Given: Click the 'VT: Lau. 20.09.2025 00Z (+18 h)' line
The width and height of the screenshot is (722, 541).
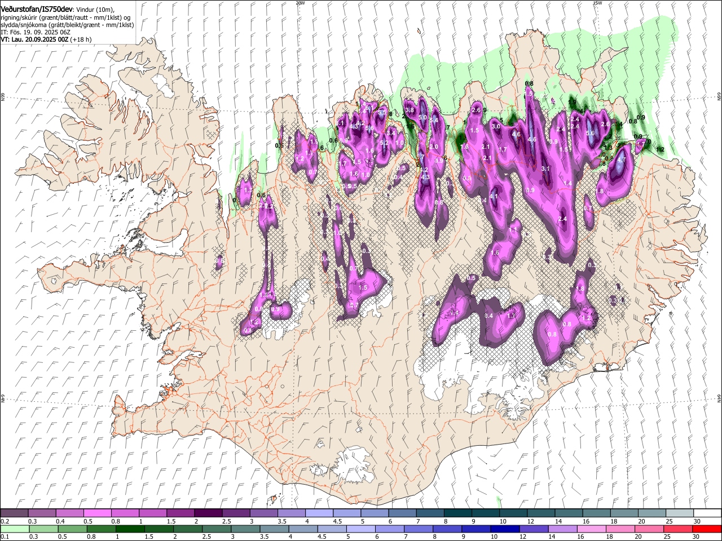Looking at the screenshot, I should [x=46, y=39].
